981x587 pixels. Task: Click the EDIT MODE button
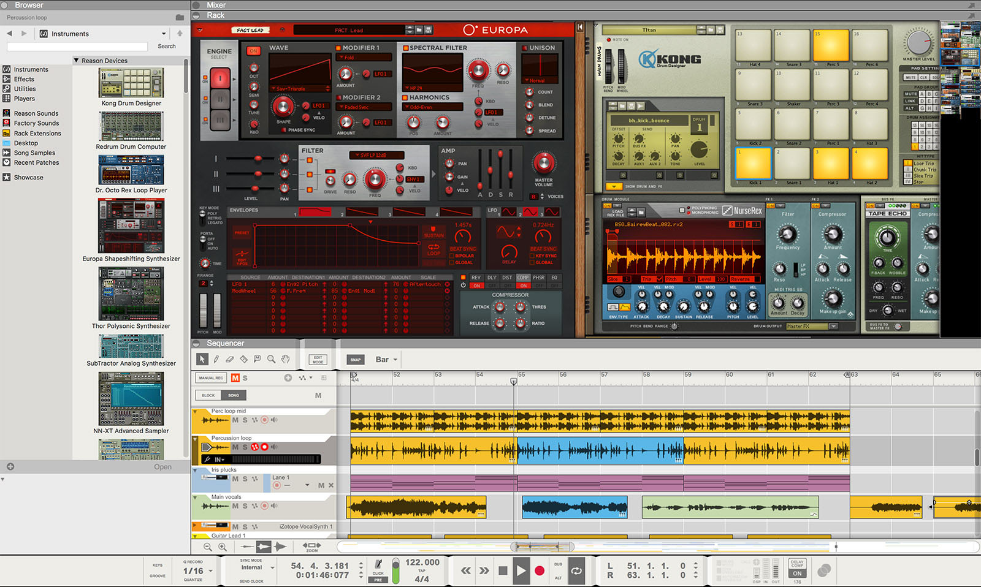click(317, 358)
